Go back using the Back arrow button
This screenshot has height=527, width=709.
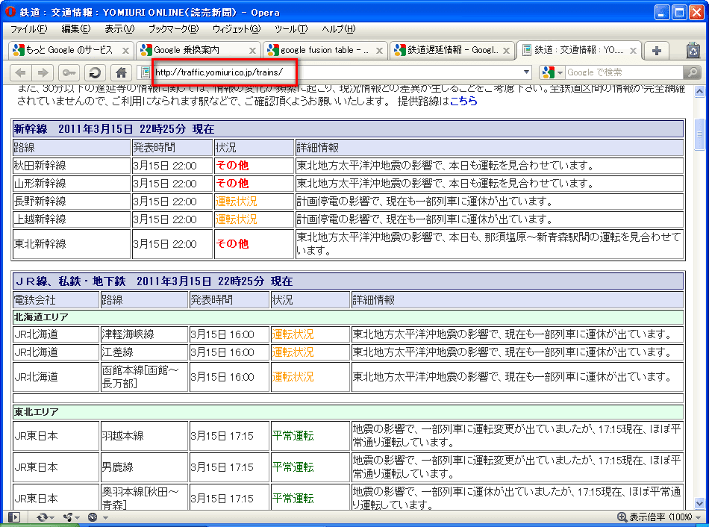(20, 72)
